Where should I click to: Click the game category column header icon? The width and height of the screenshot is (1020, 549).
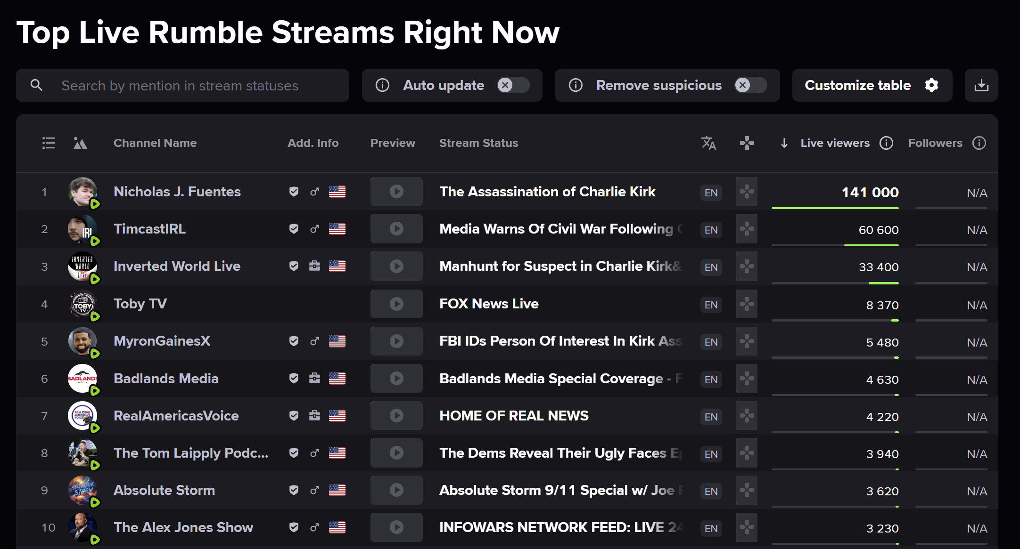(x=747, y=143)
